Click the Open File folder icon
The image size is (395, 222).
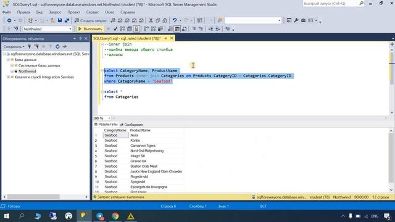[x=52, y=20]
